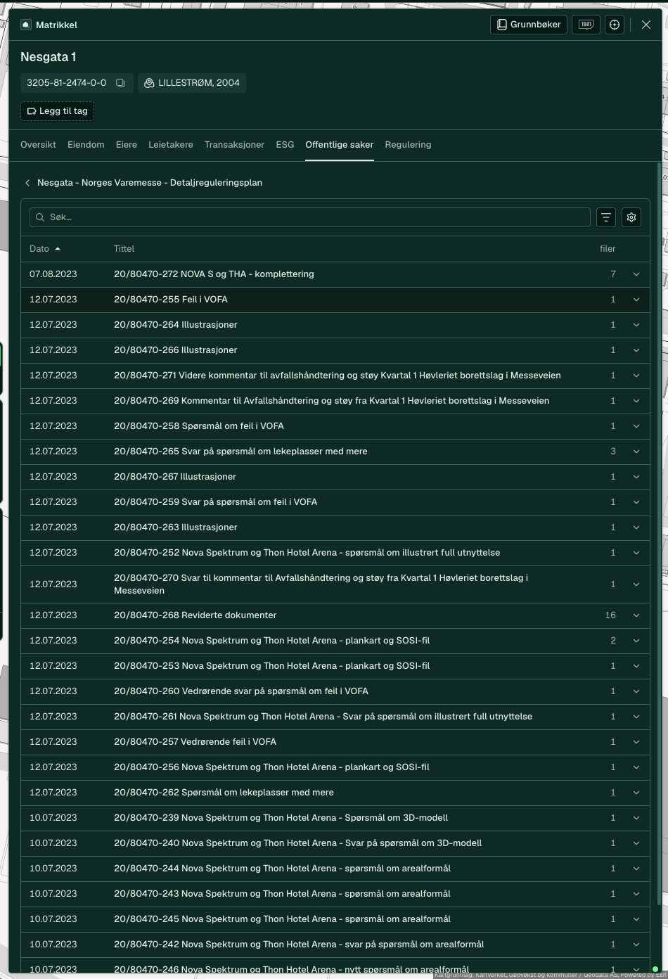Open the Transaksjoner tab
Image resolution: width=668 pixels, height=979 pixels.
click(234, 145)
